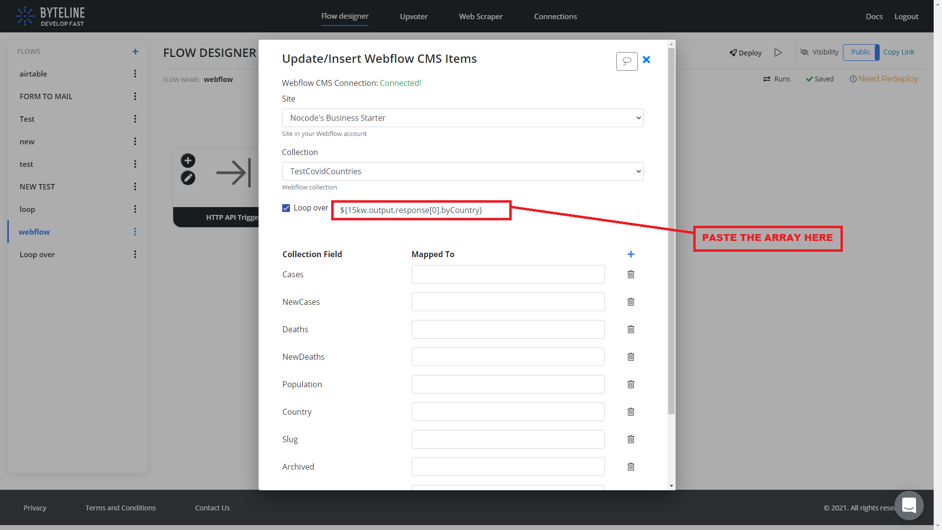Click the dialog vertical scrollbar
The width and height of the screenshot is (942, 530).
[671, 231]
